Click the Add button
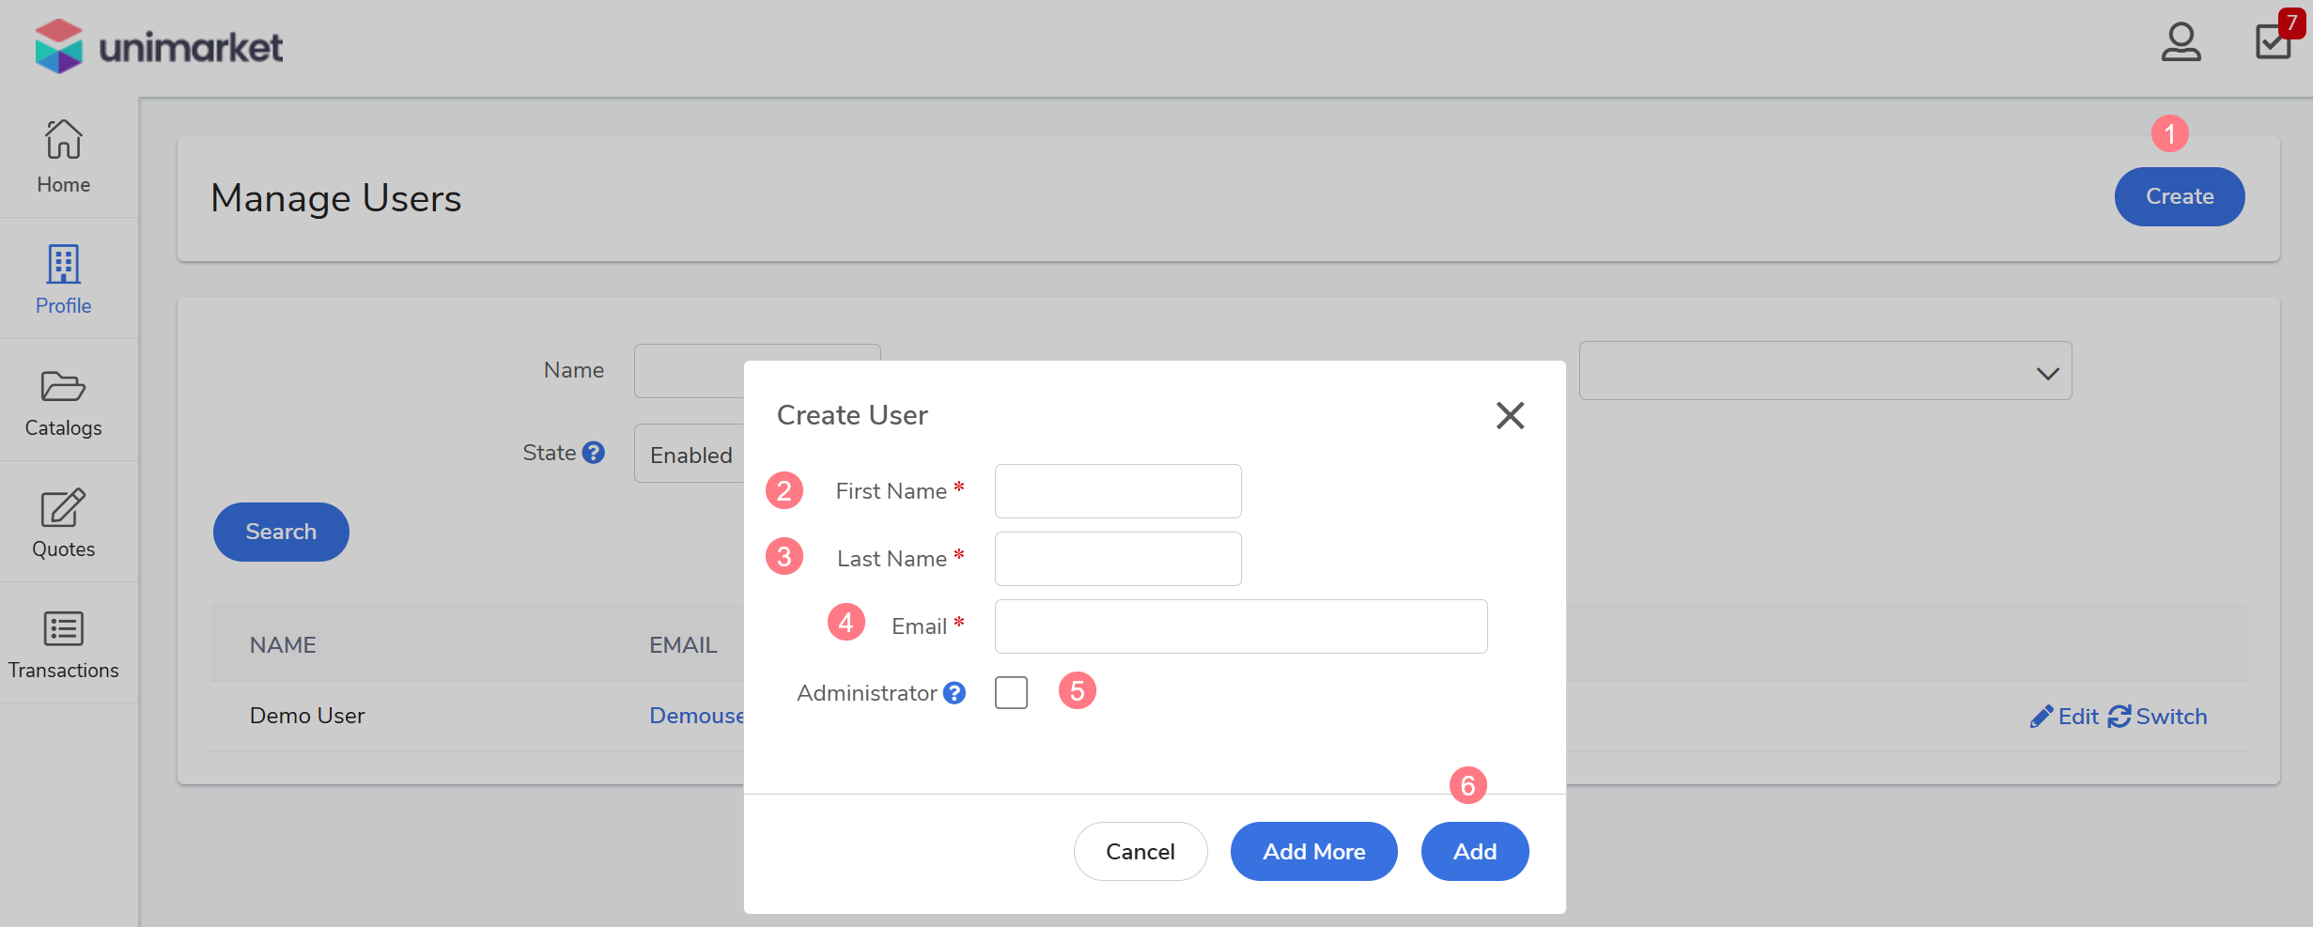The height and width of the screenshot is (927, 2313). click(1474, 852)
